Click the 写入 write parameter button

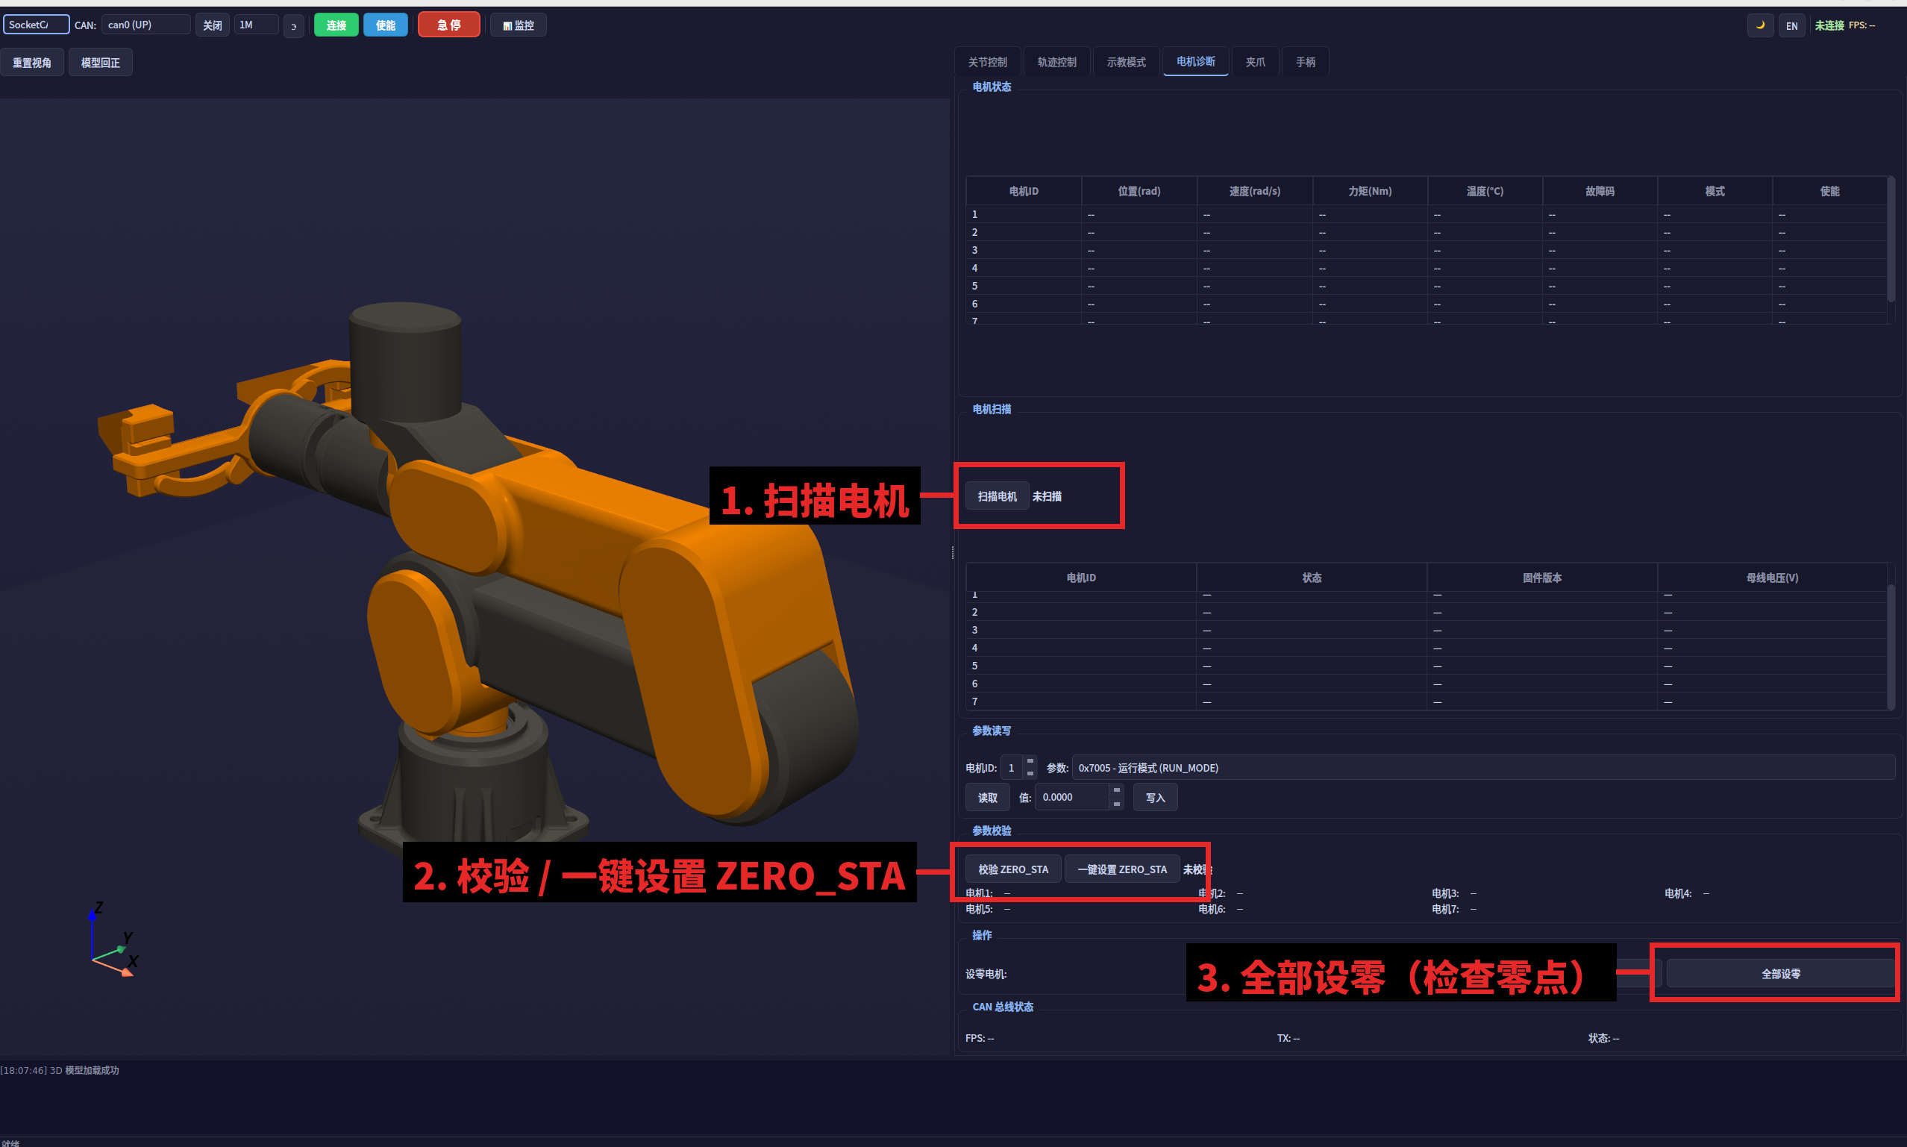(1156, 798)
